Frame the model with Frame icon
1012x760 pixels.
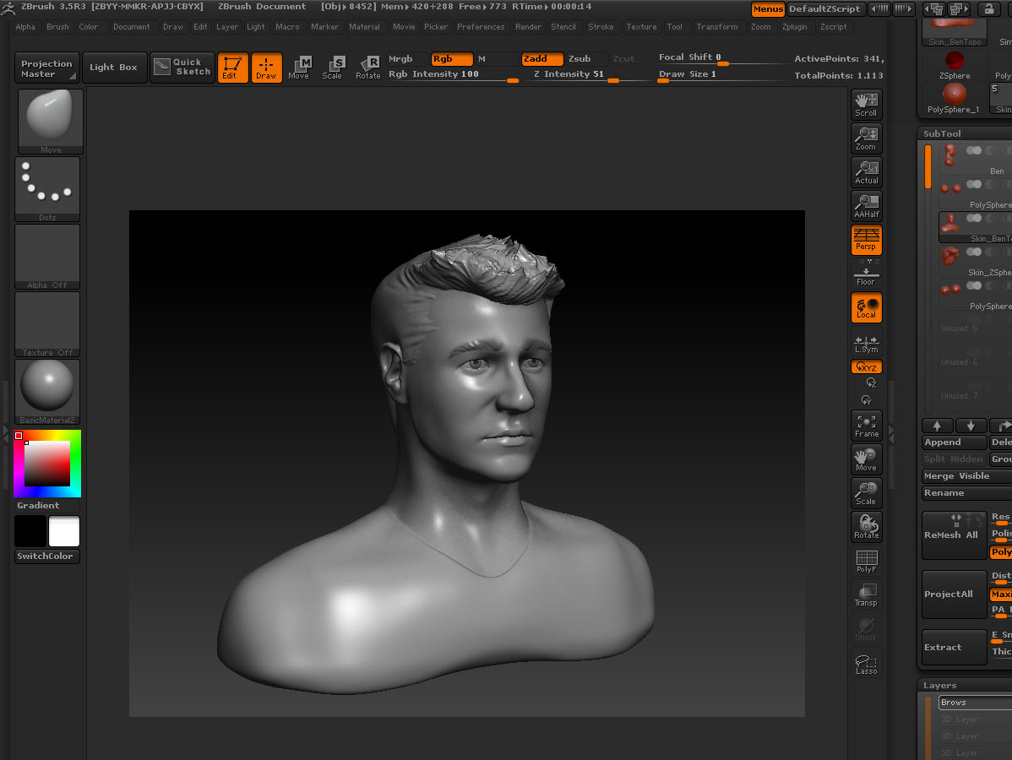(866, 426)
